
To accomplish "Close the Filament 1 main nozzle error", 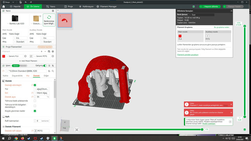I will 231,105.
